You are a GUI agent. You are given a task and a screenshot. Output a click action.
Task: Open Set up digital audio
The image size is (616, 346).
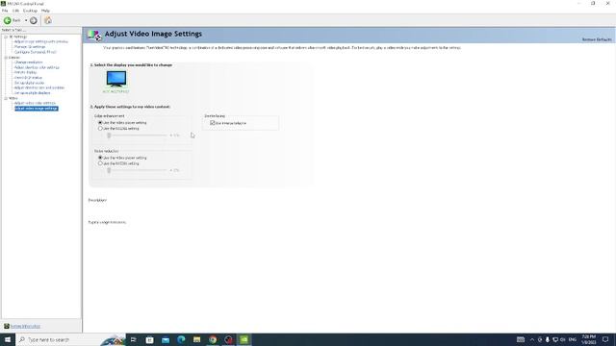pyautogui.click(x=29, y=83)
